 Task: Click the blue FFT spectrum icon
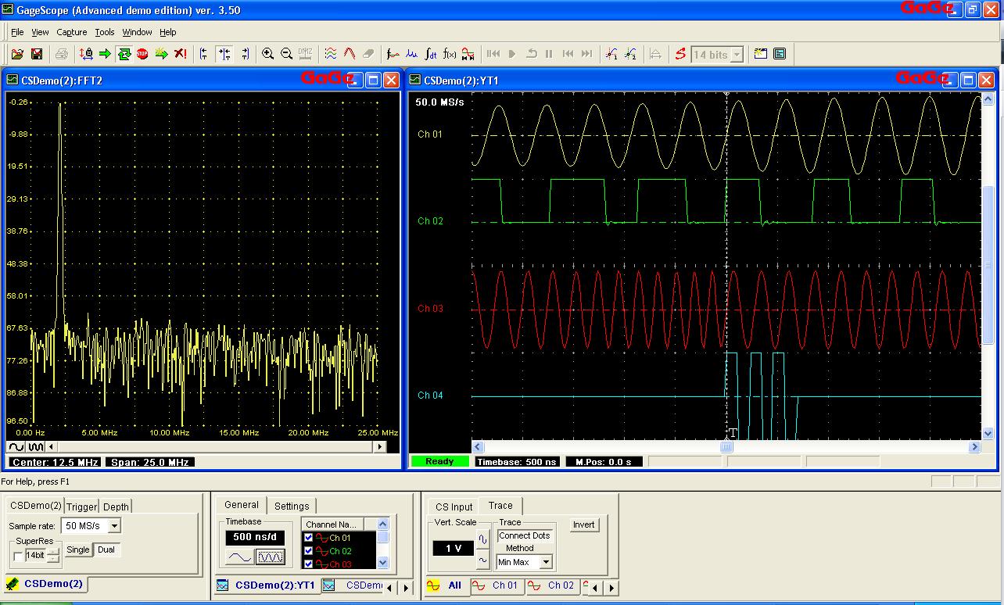[412, 54]
